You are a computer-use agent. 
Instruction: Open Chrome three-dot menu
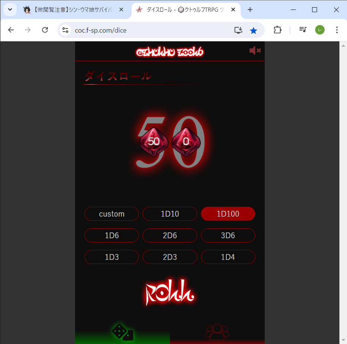[337, 30]
